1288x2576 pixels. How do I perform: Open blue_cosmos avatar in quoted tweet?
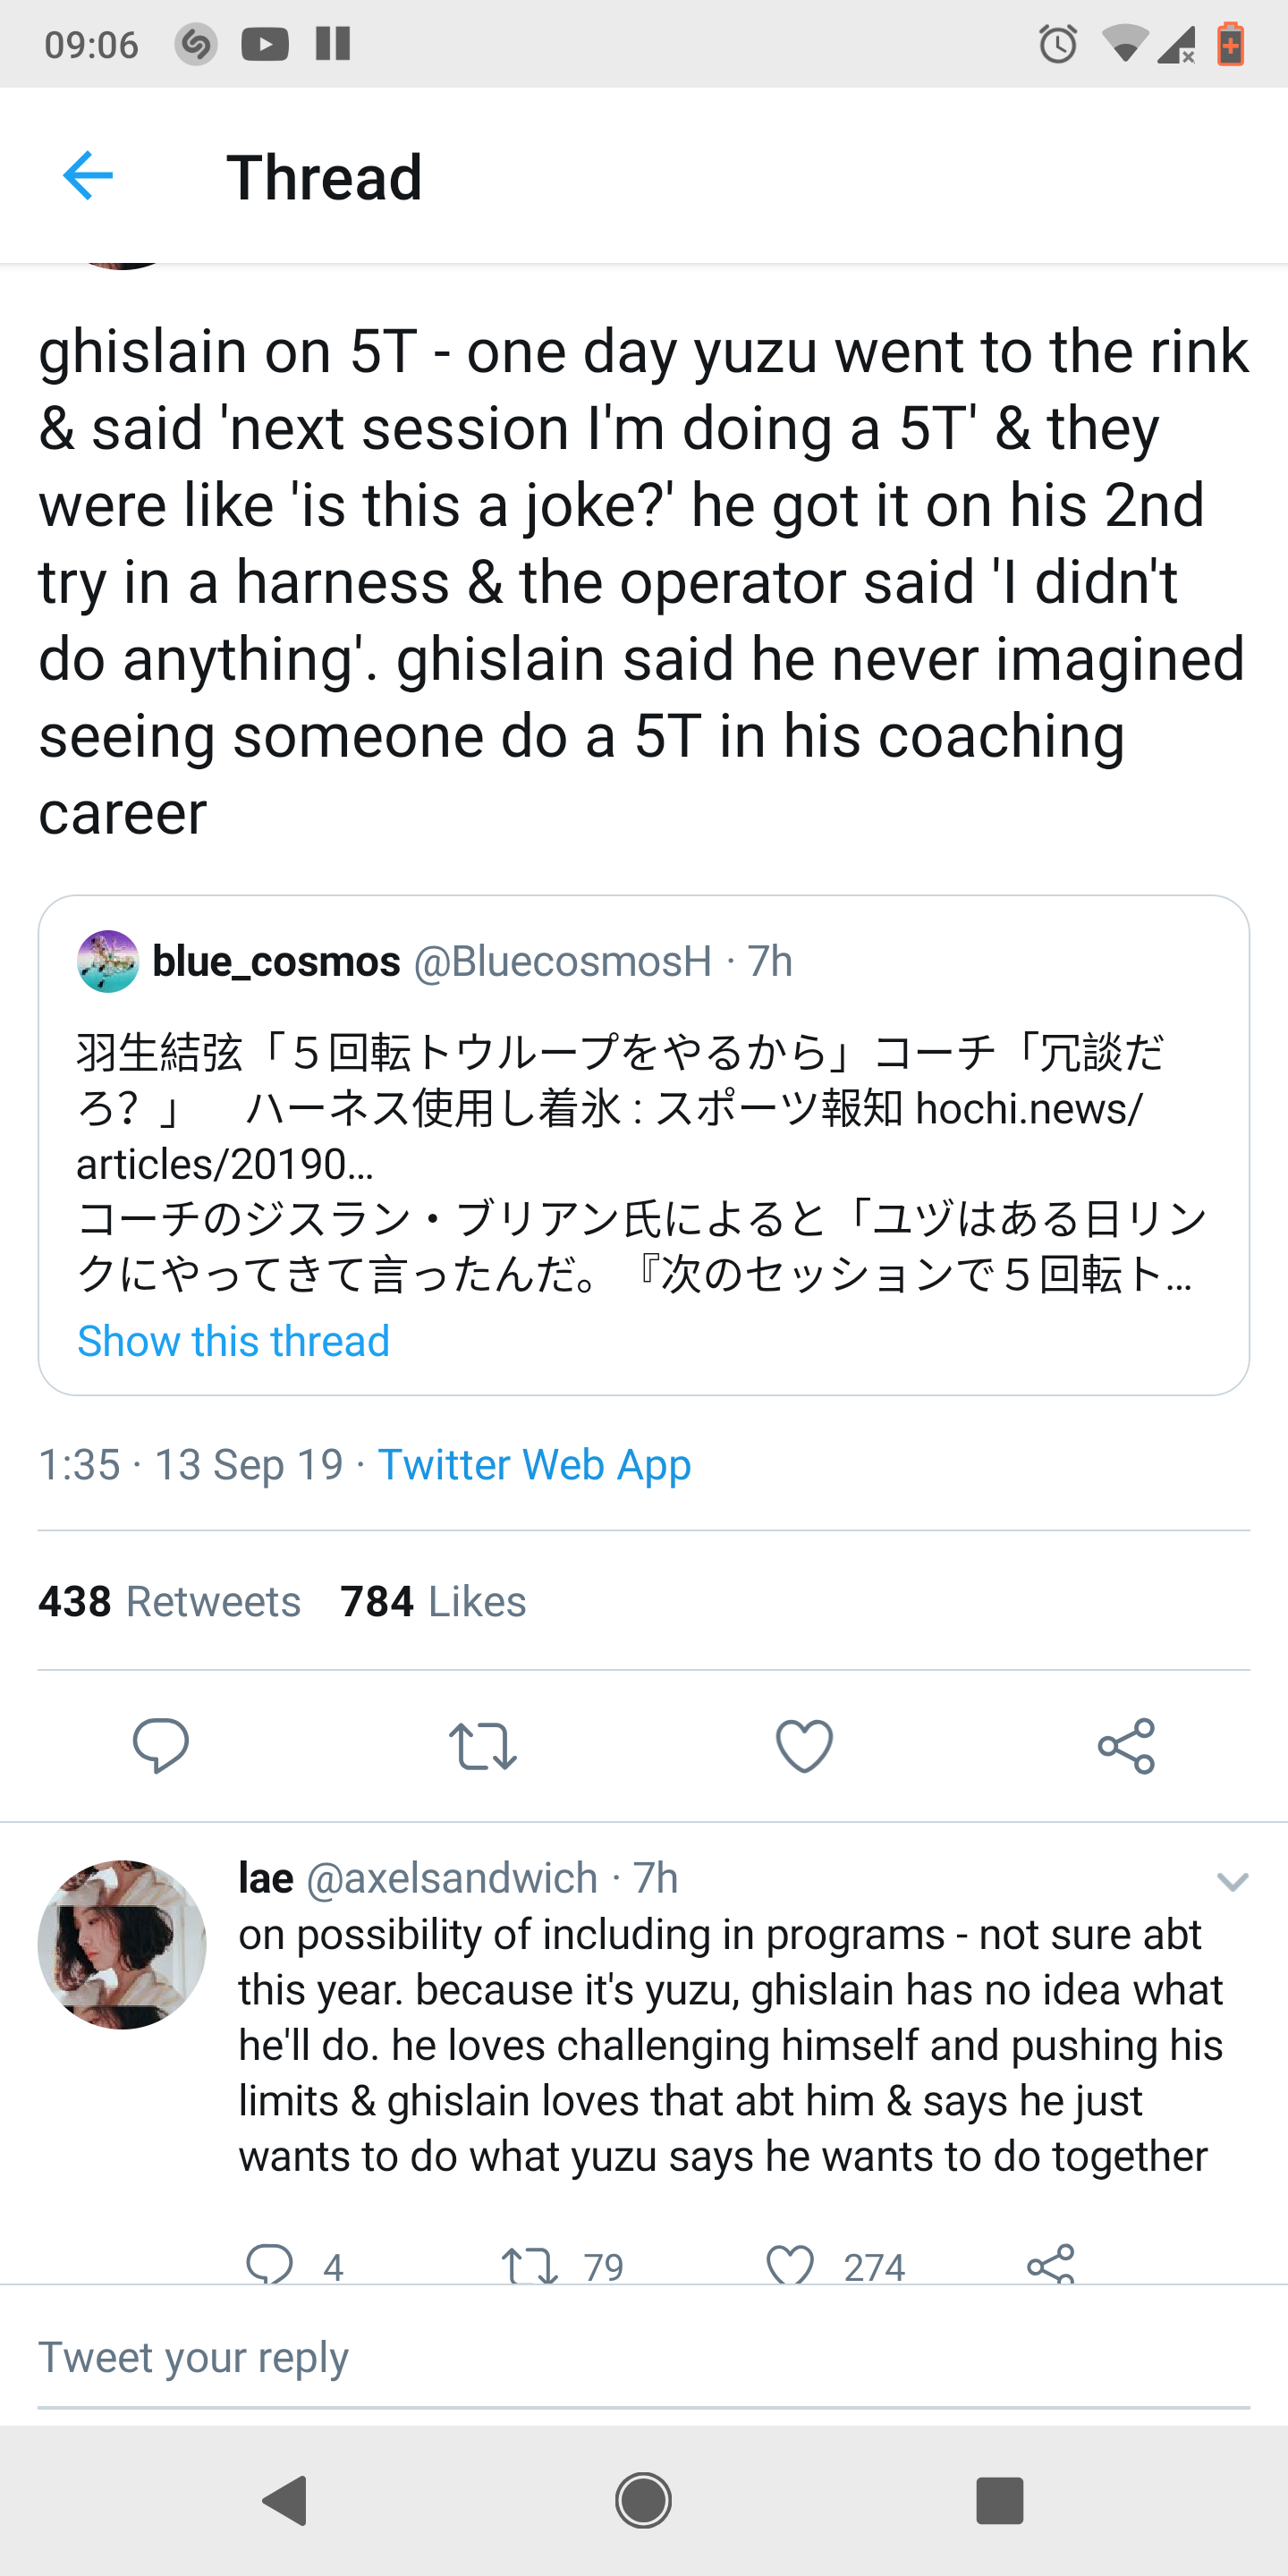point(108,961)
